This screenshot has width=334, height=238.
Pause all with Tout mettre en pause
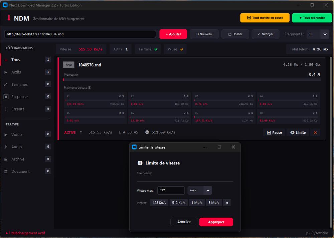point(265,18)
